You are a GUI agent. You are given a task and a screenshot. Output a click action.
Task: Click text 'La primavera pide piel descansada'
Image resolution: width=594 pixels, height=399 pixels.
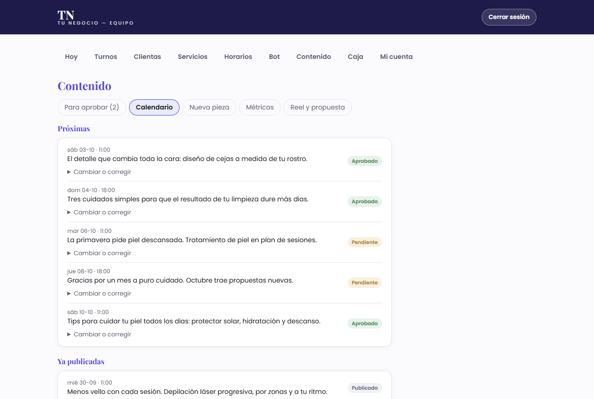125,240
